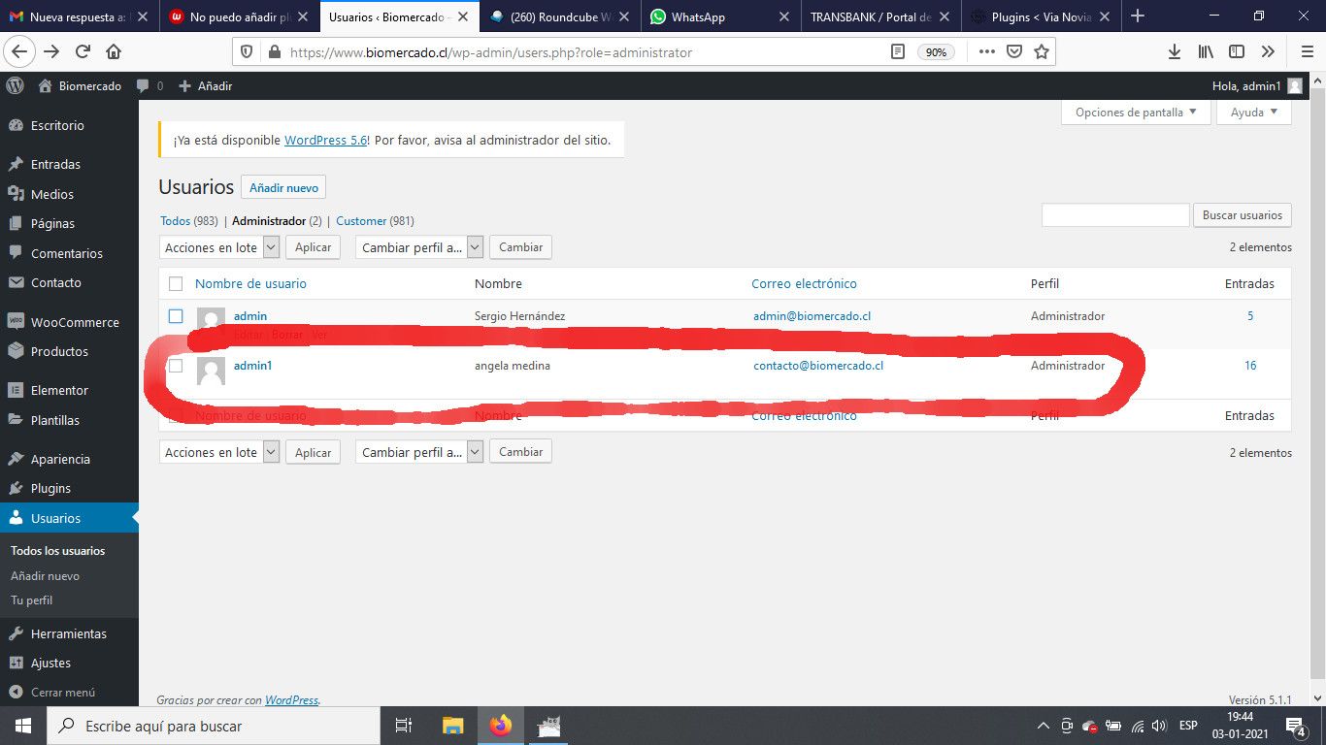
Task: Reload the page in Firefox
Action: click(x=83, y=52)
